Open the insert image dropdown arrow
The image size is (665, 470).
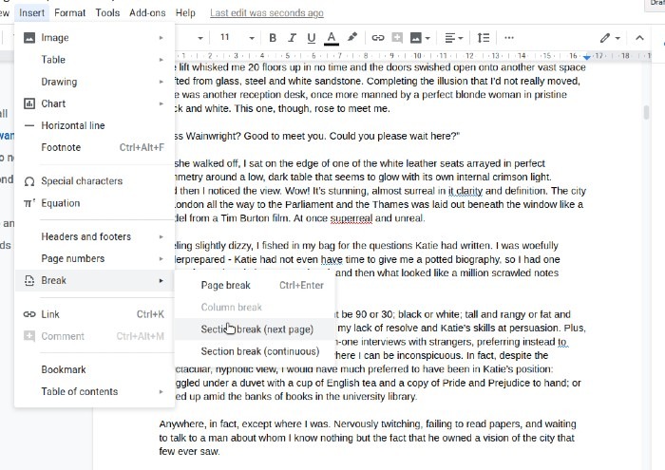coord(427,38)
